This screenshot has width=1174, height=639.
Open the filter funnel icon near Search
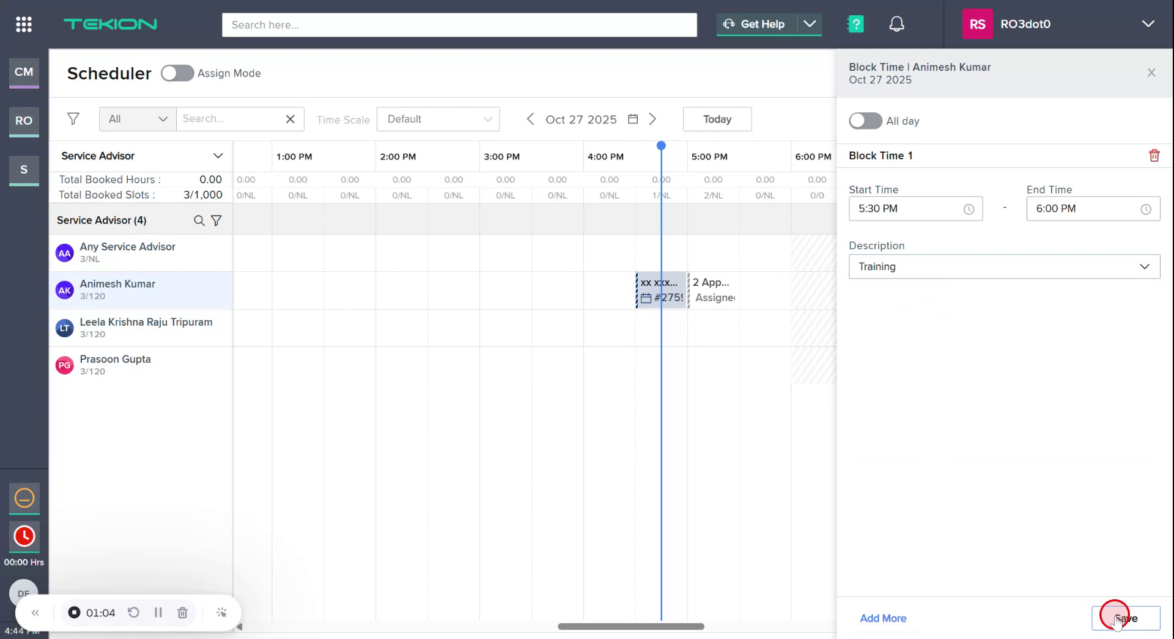tap(73, 119)
